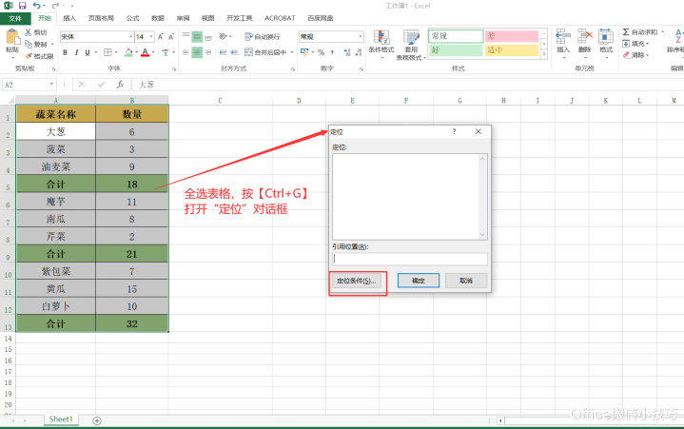
Task: Align cell text to the left
Action: [186, 52]
